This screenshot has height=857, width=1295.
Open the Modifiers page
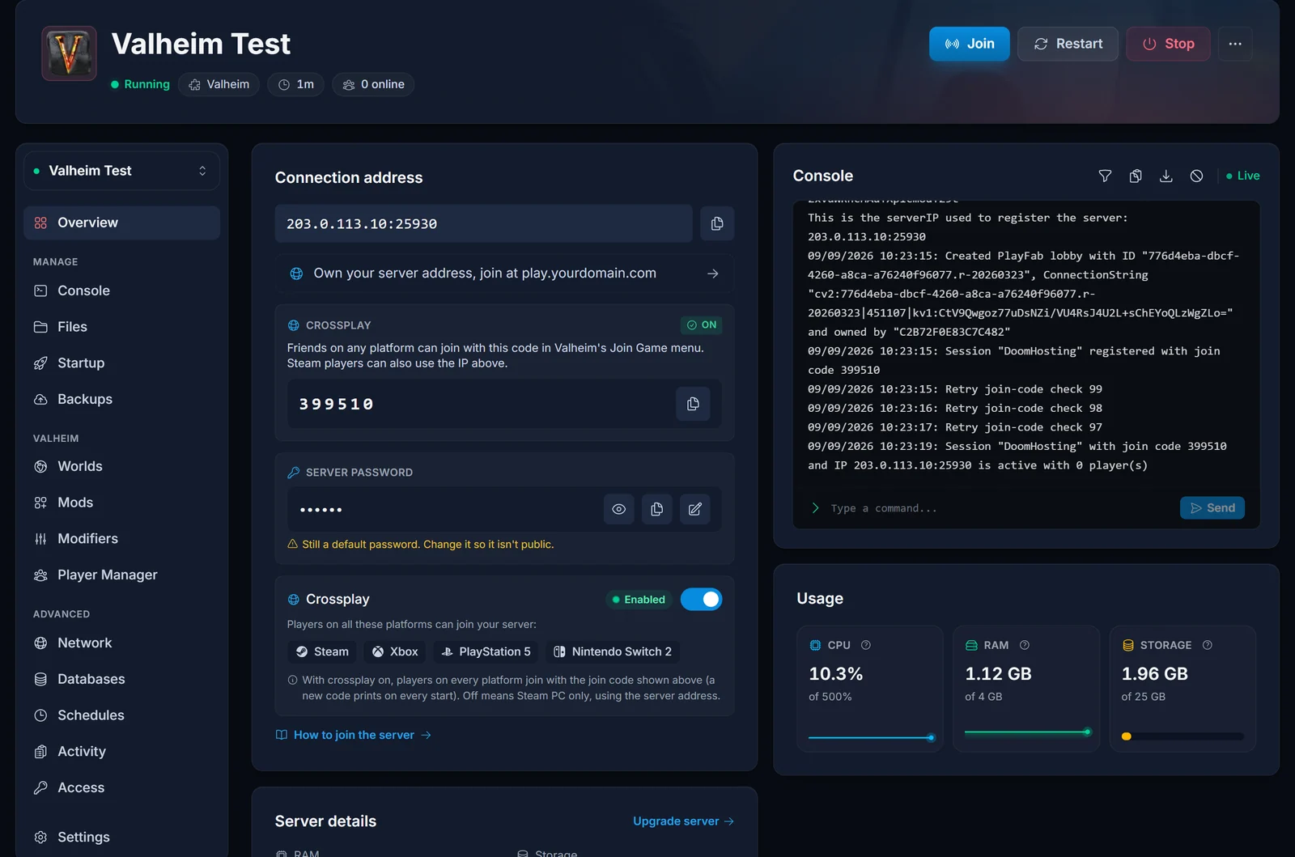(121, 538)
